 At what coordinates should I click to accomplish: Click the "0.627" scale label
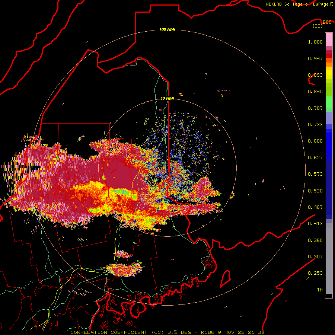[315, 158]
